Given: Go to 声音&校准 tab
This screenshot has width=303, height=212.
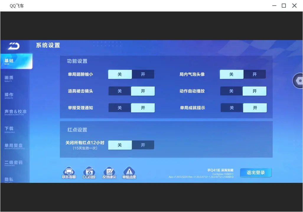Looking at the screenshot, I should 15,112.
